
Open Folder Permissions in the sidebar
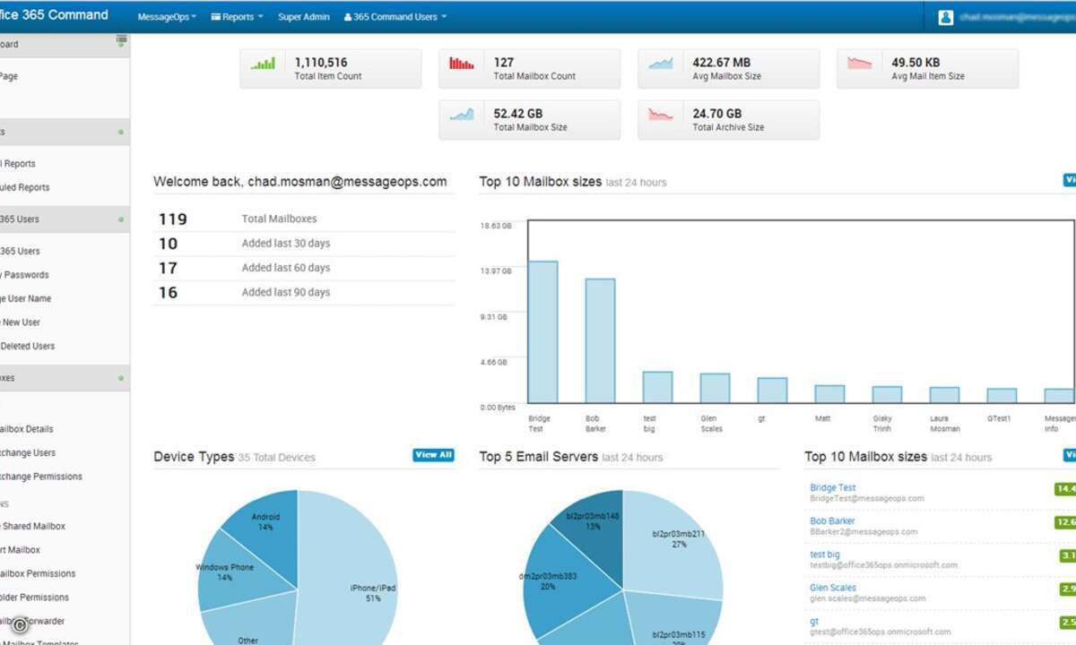pyautogui.click(x=34, y=597)
